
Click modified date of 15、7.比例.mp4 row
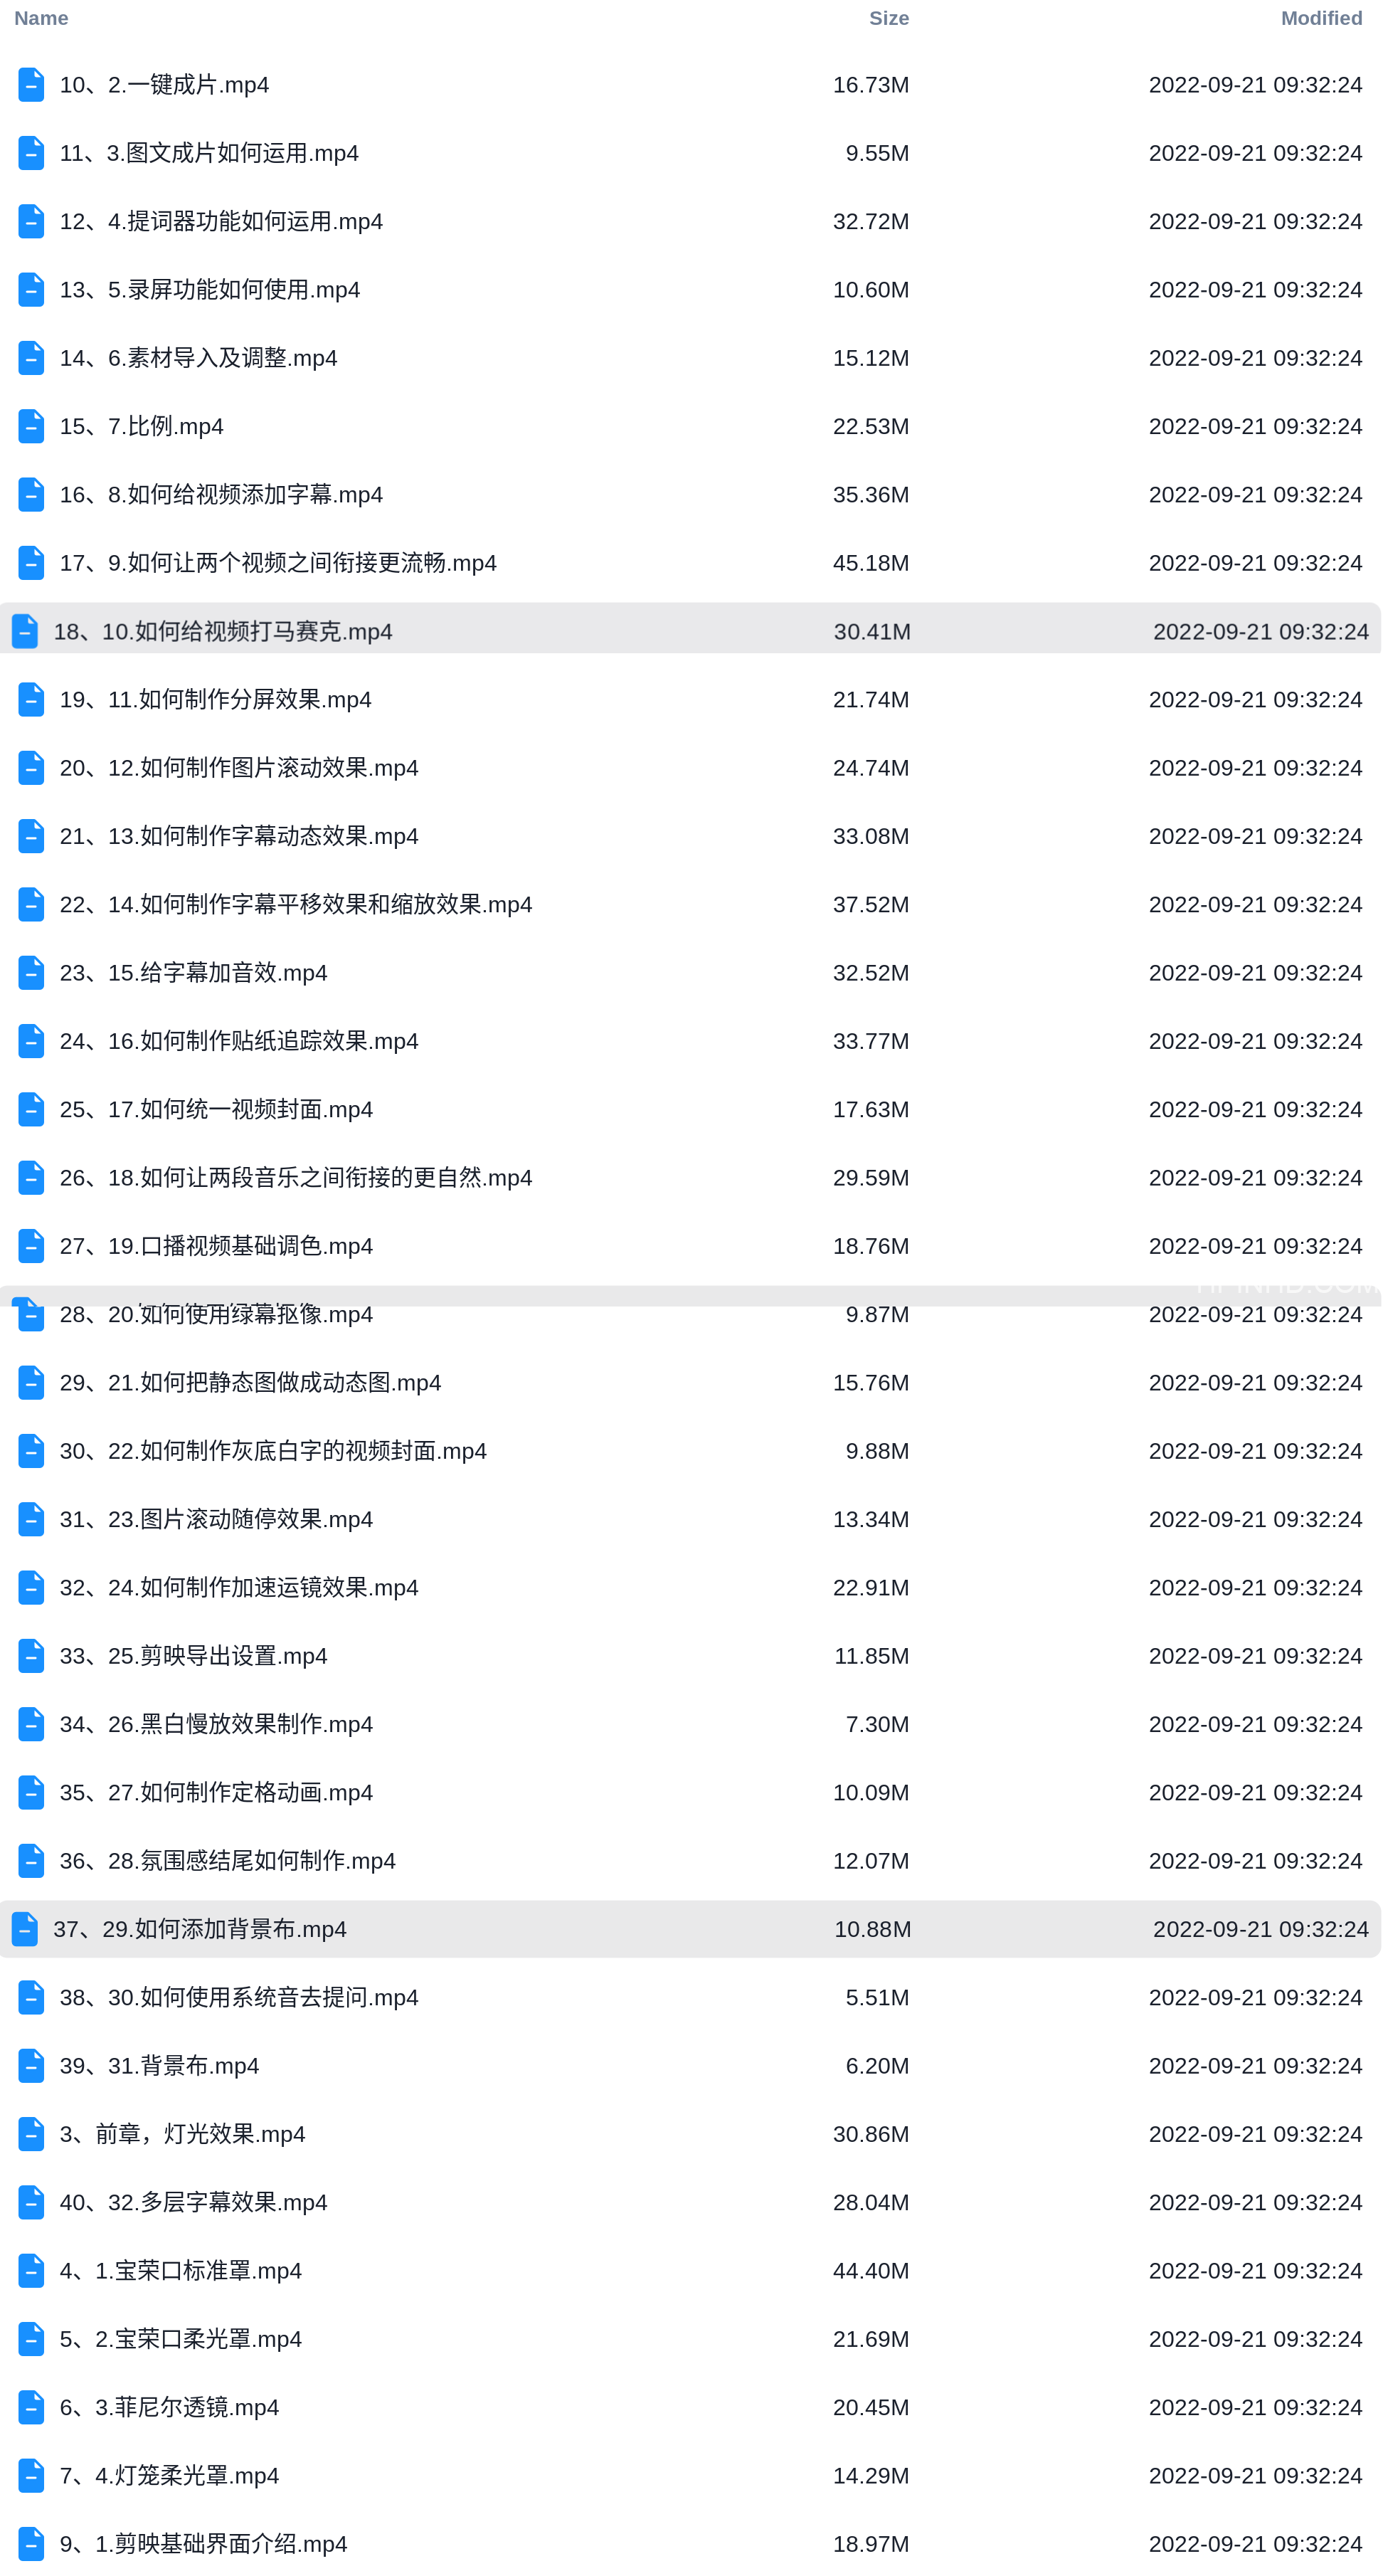coord(1255,426)
